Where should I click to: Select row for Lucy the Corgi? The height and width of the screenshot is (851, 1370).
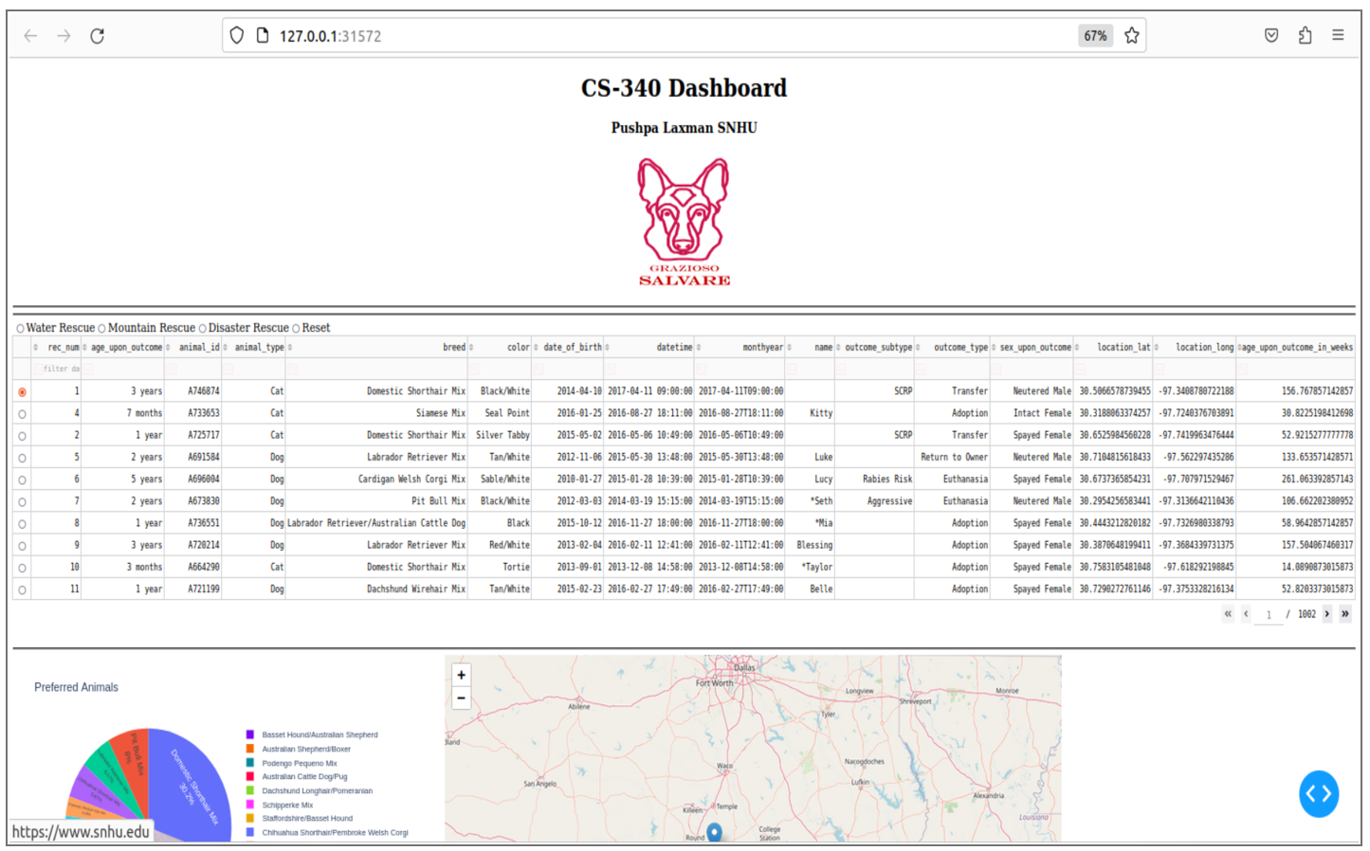[x=22, y=480]
